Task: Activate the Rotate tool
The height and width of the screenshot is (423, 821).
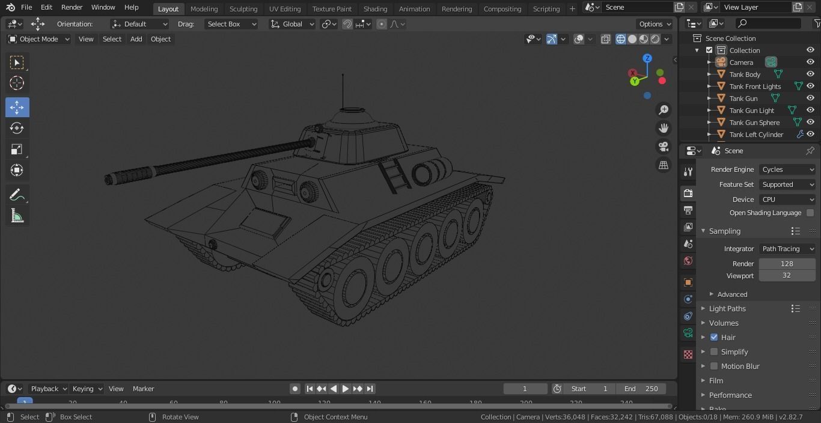Action: click(x=17, y=129)
